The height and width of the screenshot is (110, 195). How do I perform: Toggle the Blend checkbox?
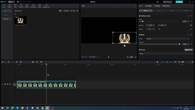[140, 35]
